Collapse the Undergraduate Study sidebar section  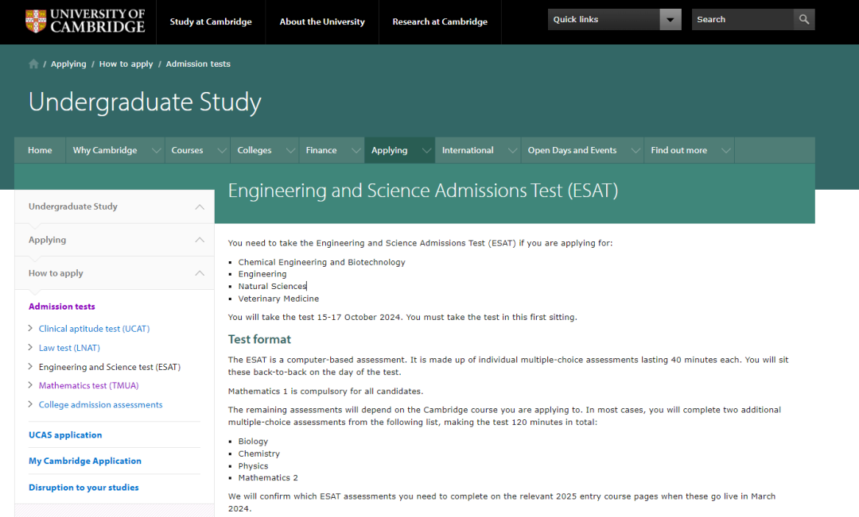[200, 206]
